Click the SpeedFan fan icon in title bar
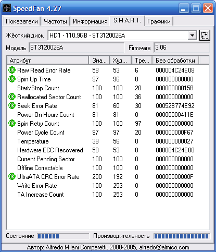 tap(7, 8)
